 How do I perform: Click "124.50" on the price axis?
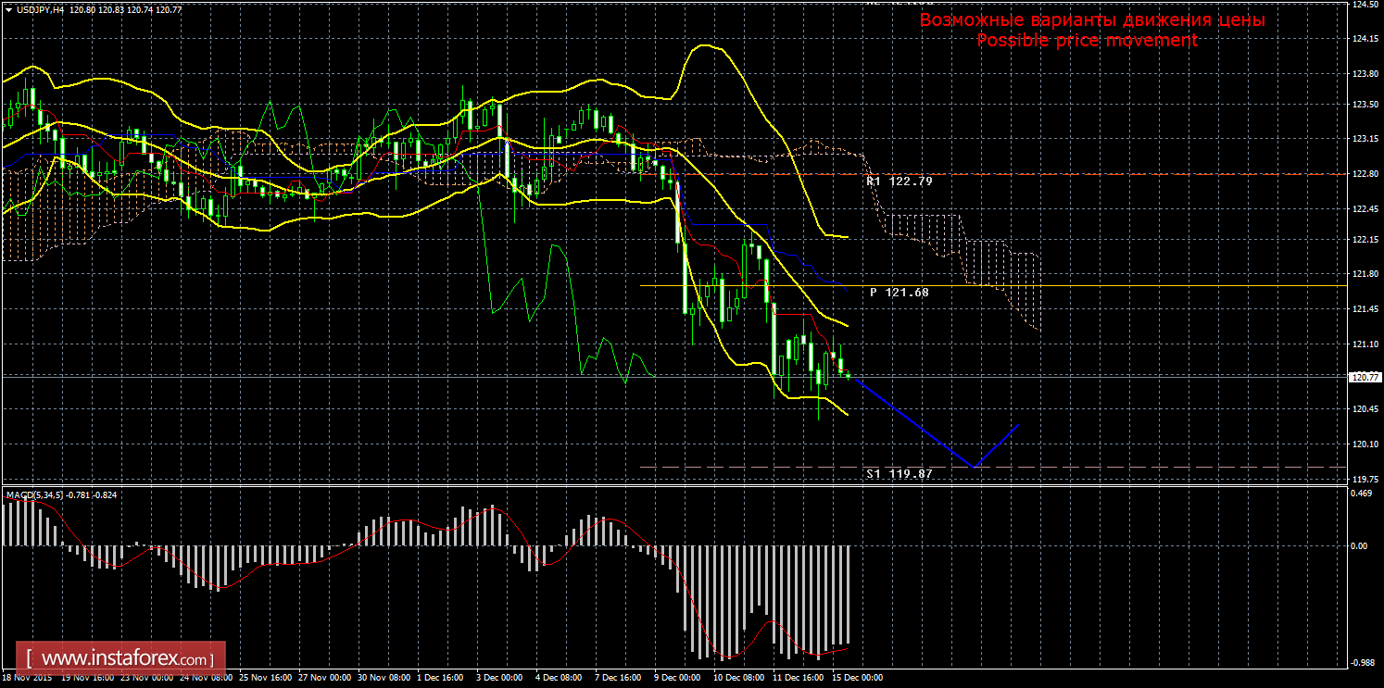[x=1365, y=5]
